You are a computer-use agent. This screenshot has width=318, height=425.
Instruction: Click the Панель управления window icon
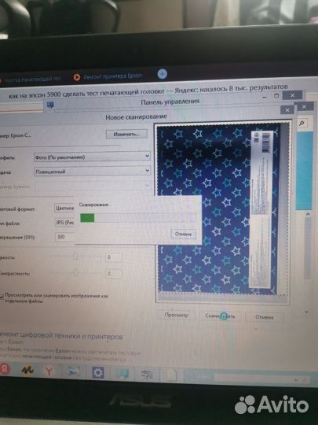(50, 105)
